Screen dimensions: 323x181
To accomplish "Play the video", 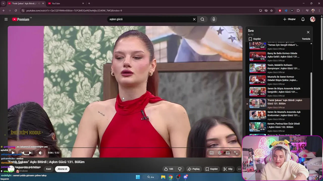I will click(13, 153).
